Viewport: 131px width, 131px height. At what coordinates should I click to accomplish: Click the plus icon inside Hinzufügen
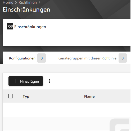point(16,81)
